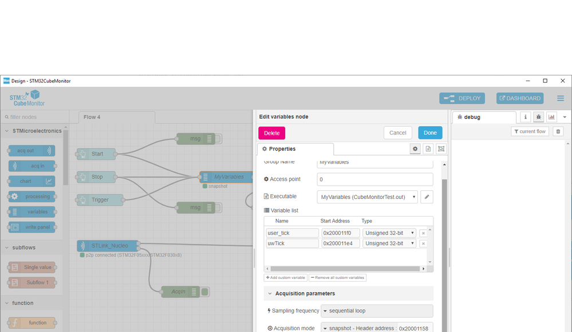The width and height of the screenshot is (572, 332).
Task: Open node appearance settings icon
Action: [x=441, y=149]
